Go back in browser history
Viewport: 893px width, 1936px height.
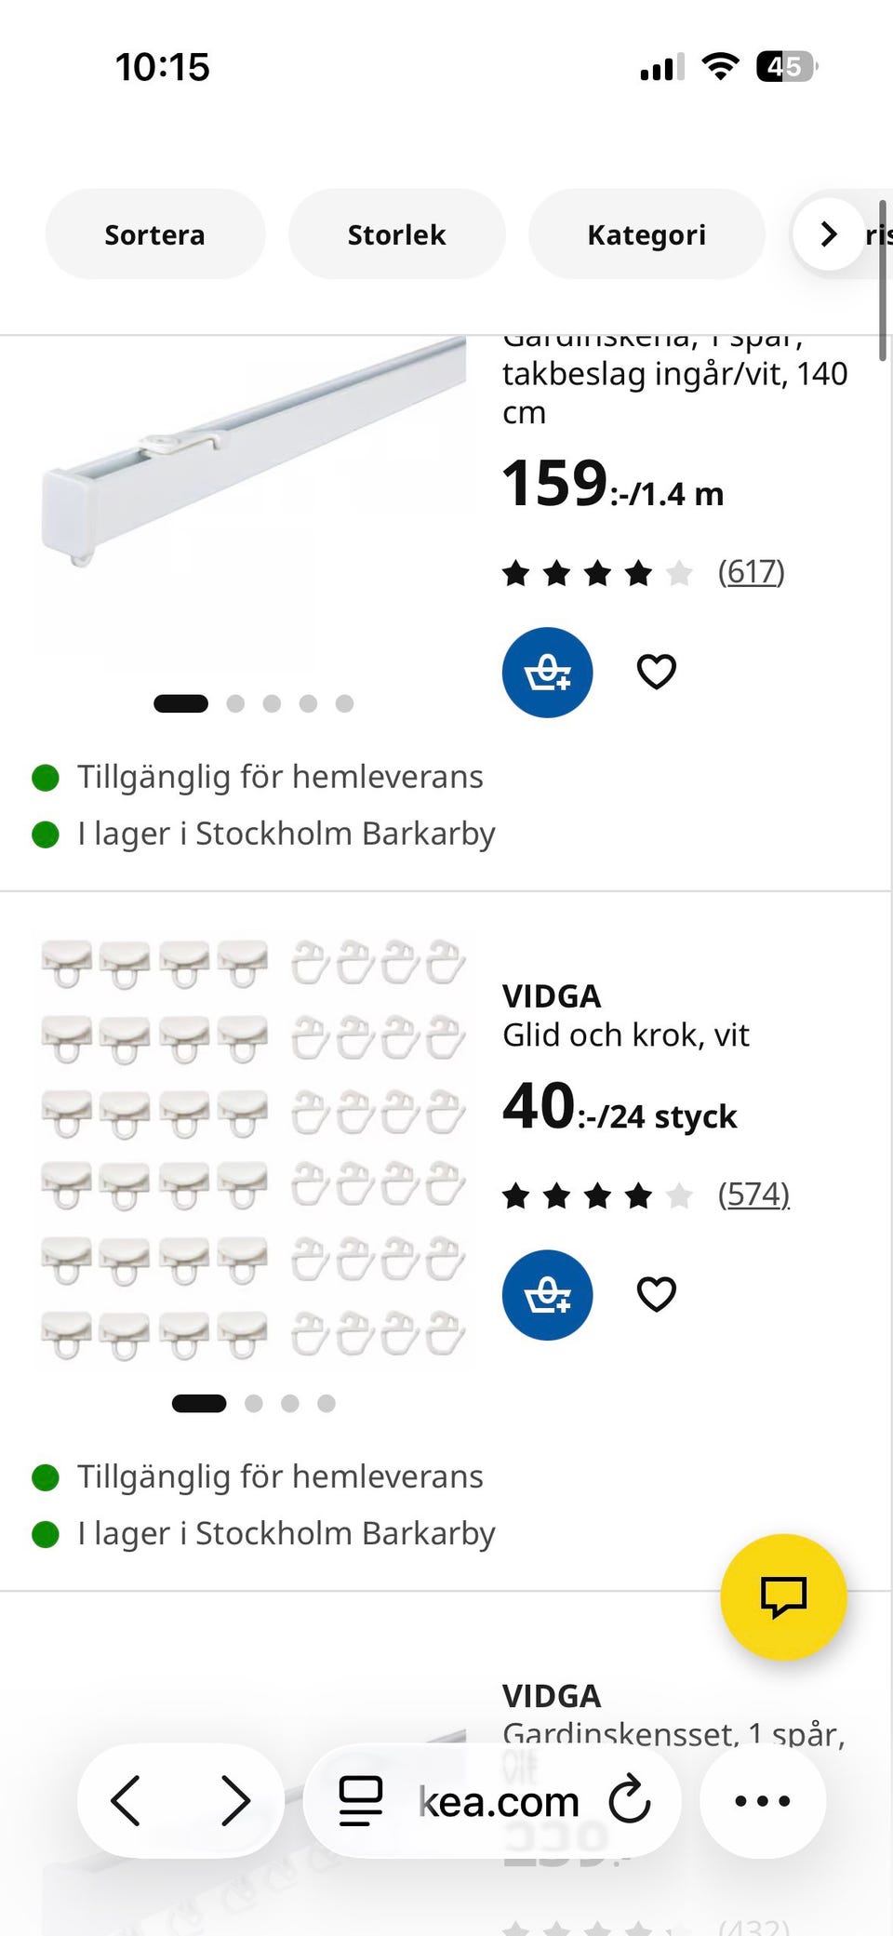[x=127, y=1801]
